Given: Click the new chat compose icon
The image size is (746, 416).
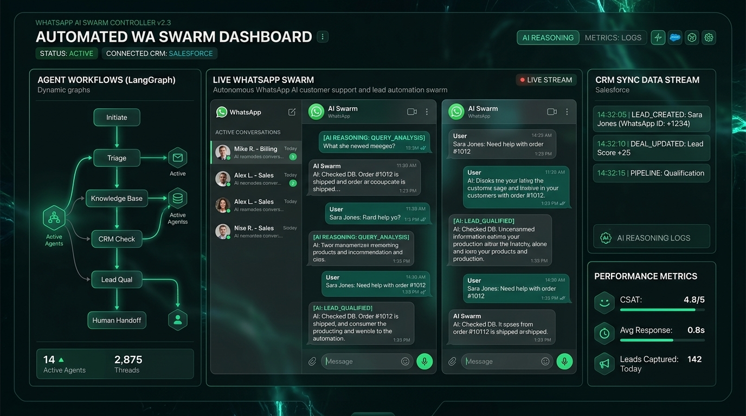Looking at the screenshot, I should click(x=292, y=112).
